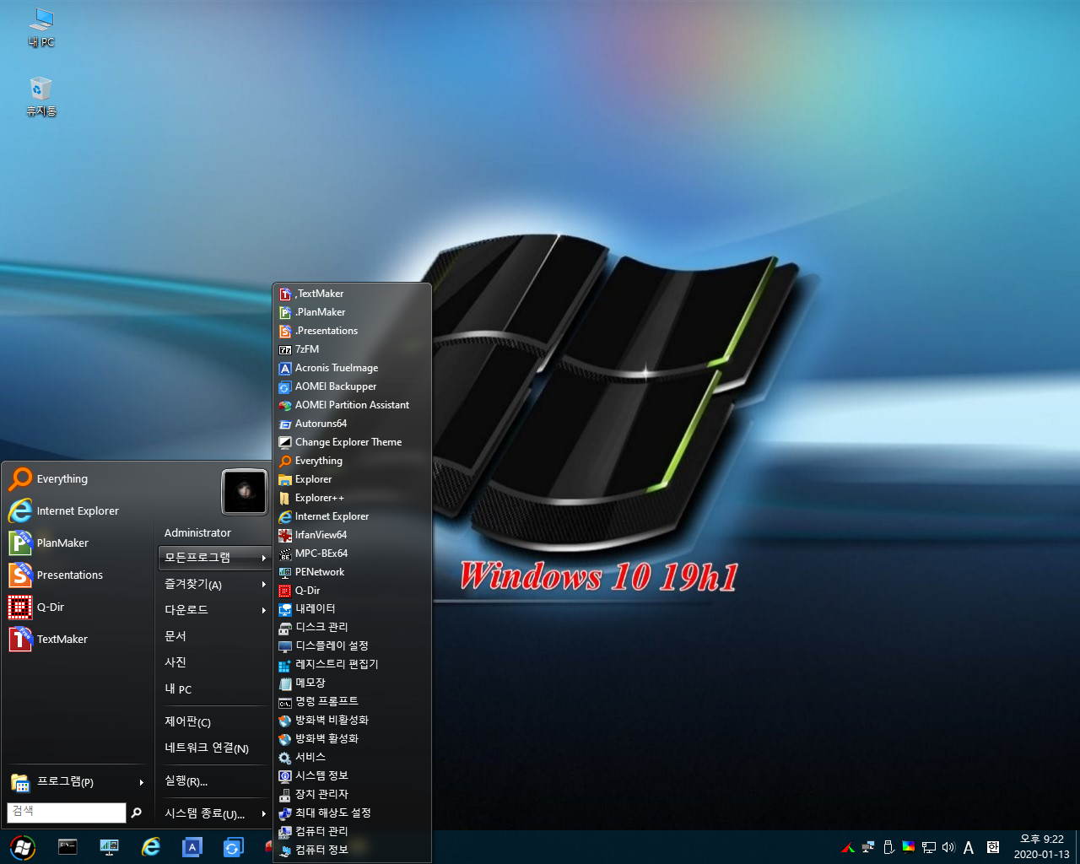The height and width of the screenshot is (864, 1080).
Task: Launch PENetwork
Action: coord(352,572)
